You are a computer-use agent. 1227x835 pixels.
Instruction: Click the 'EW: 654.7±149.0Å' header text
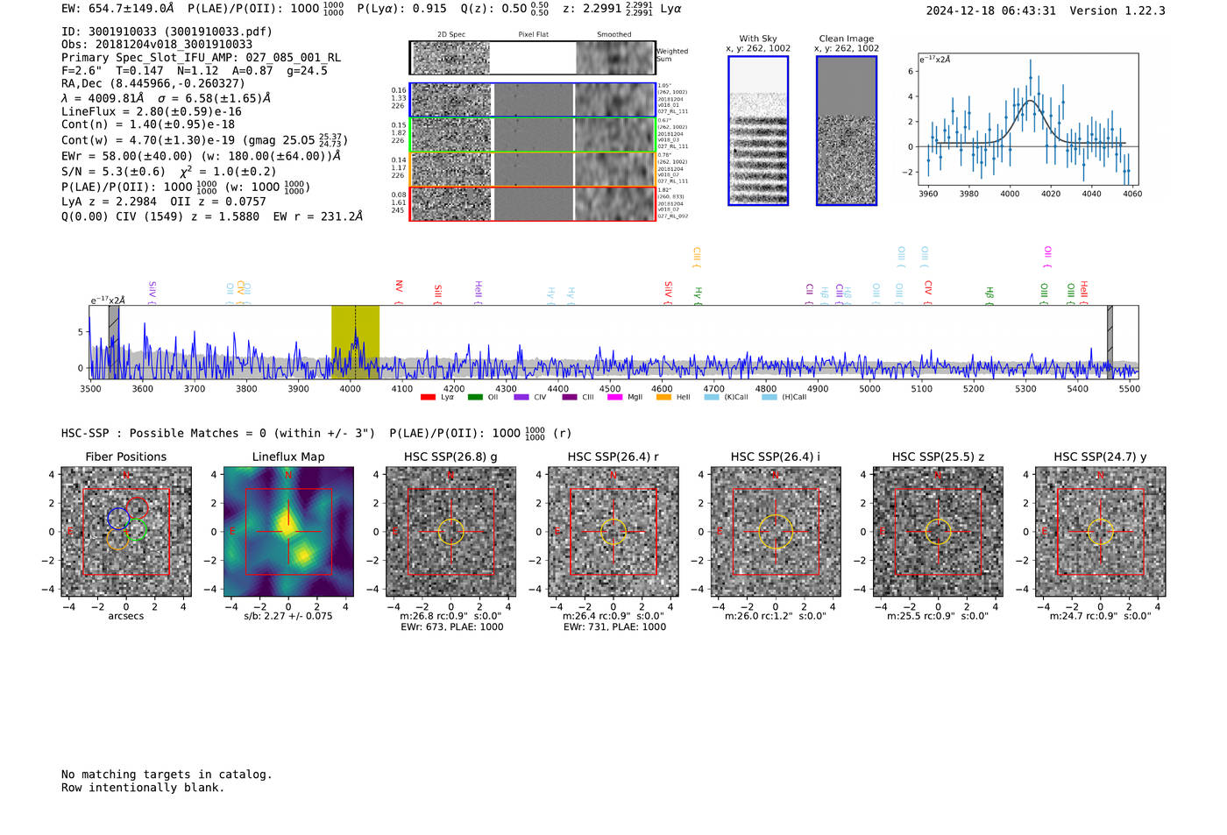point(118,9)
